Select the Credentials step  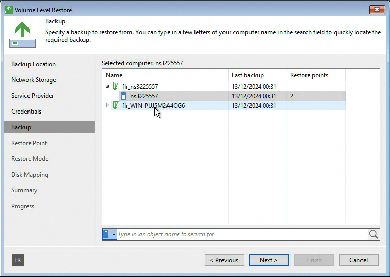click(26, 112)
